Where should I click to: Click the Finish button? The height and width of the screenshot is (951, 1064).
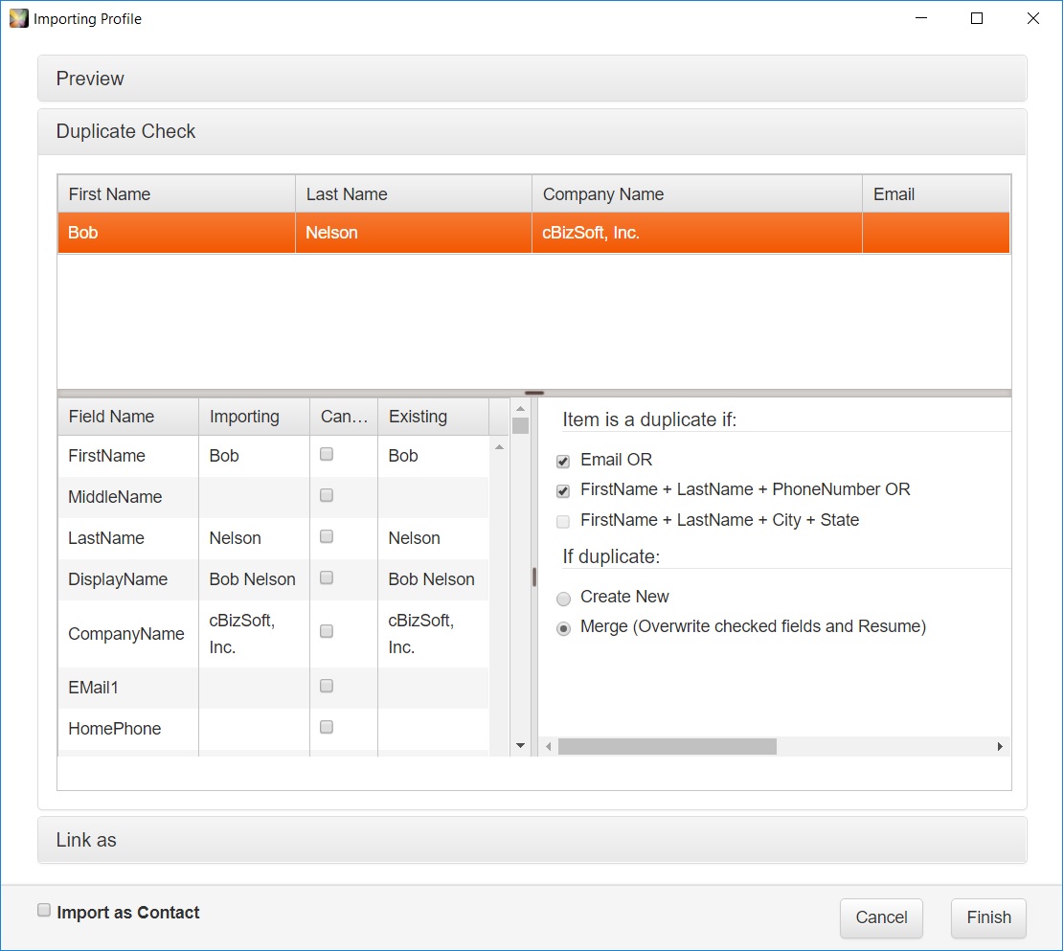[x=988, y=917]
